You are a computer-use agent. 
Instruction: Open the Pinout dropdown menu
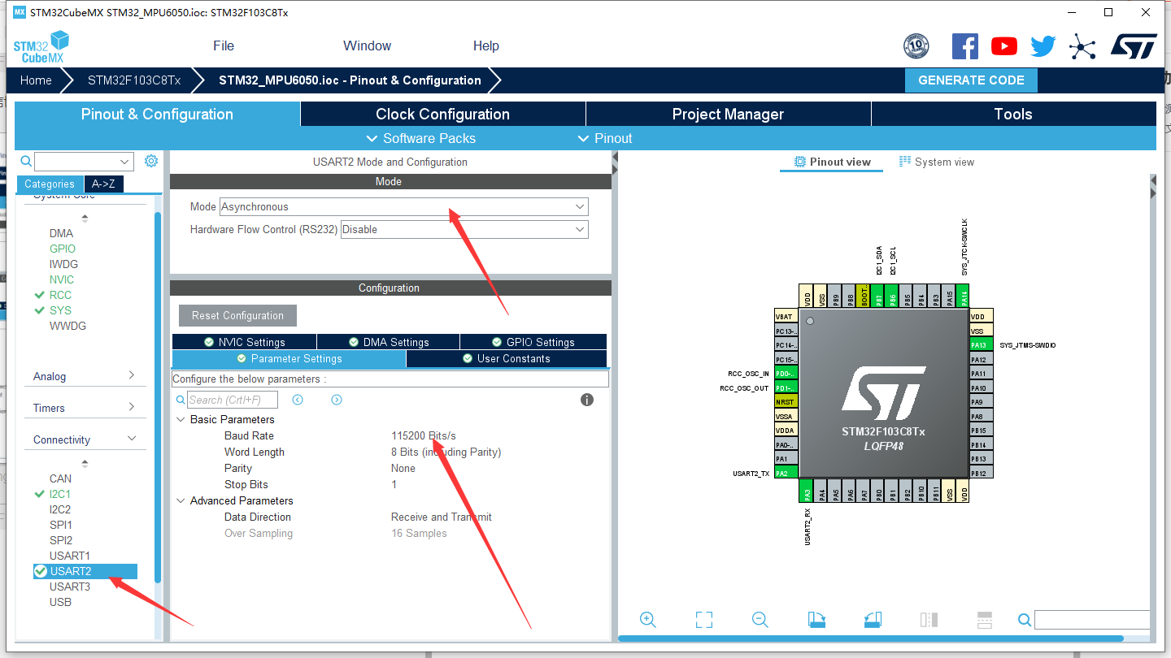pyautogui.click(x=605, y=138)
